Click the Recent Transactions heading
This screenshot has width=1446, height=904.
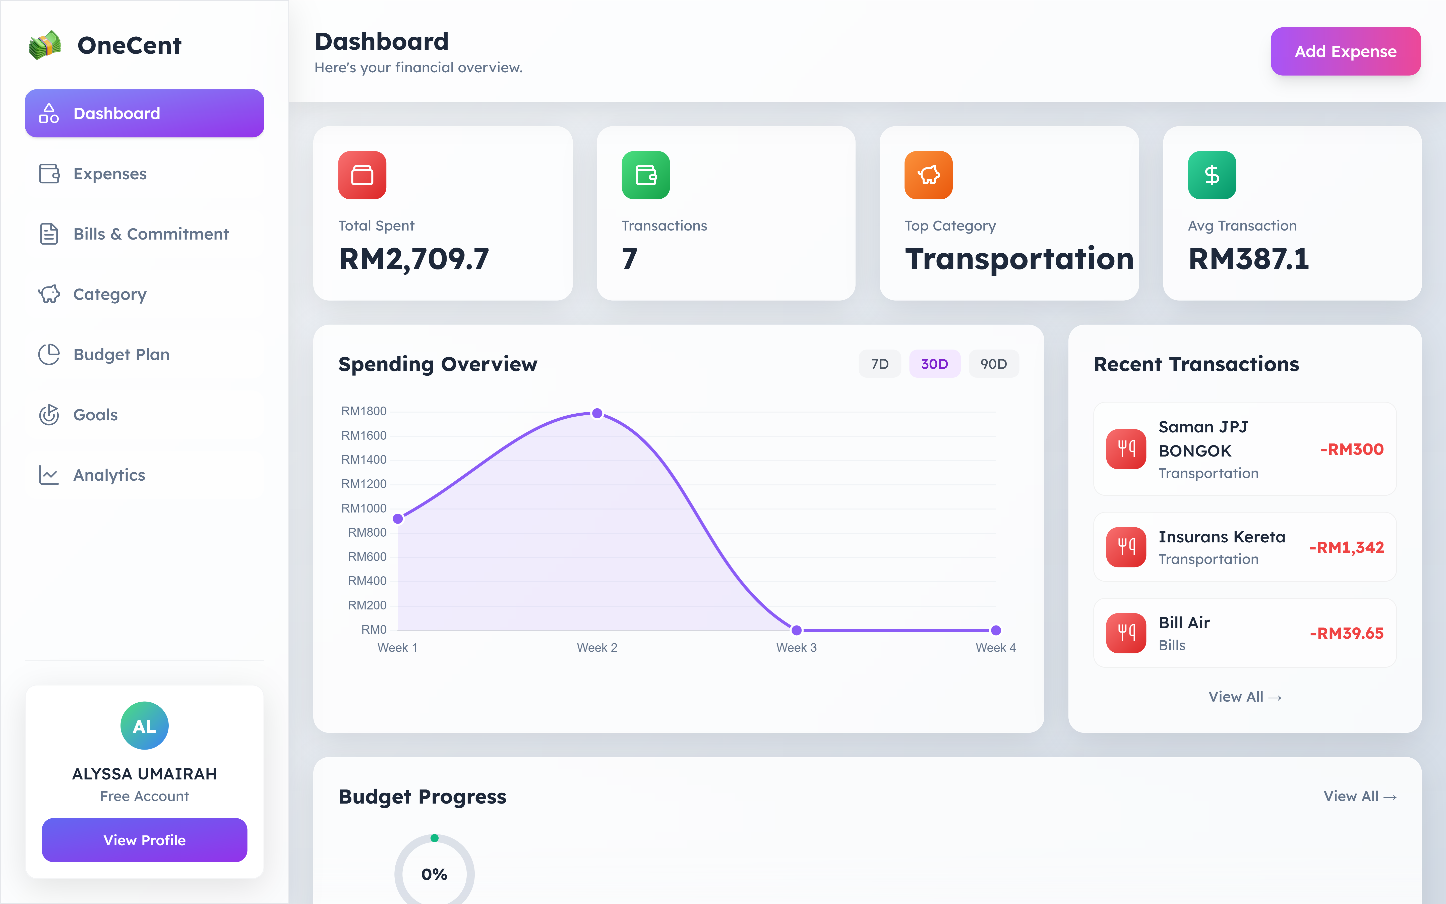[x=1196, y=364]
